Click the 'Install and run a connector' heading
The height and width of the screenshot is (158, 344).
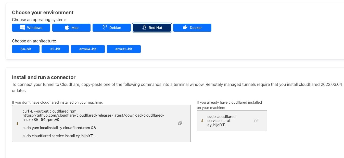click(44, 77)
